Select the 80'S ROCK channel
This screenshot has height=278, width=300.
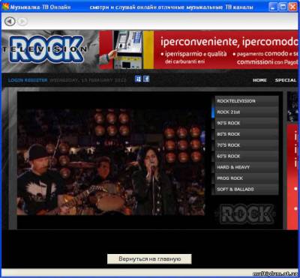pyautogui.click(x=245, y=134)
